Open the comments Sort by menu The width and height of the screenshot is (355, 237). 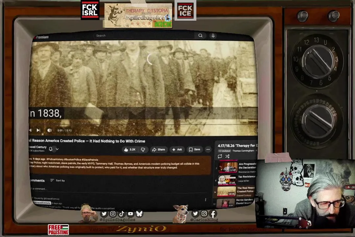tap(58, 180)
